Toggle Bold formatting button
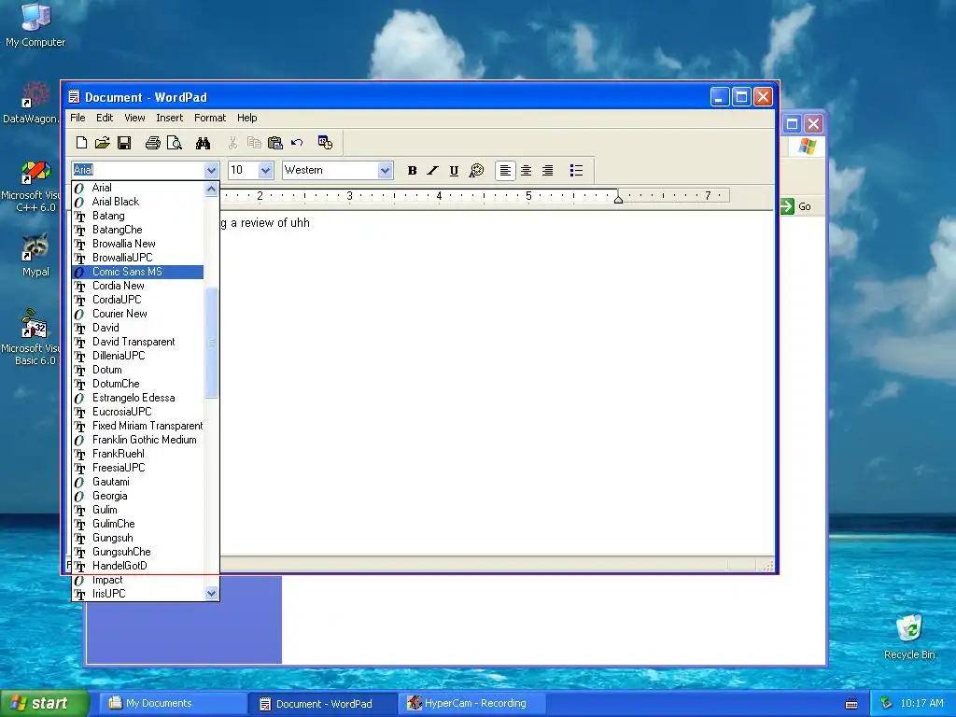Image resolution: width=956 pixels, height=717 pixels. click(412, 171)
